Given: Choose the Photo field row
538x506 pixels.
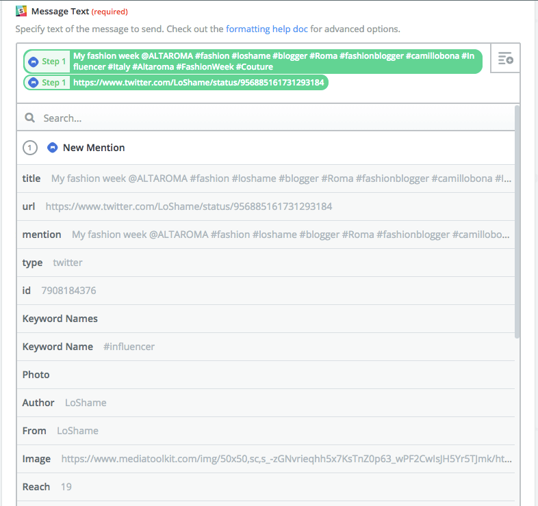Looking at the screenshot, I should click(x=266, y=375).
